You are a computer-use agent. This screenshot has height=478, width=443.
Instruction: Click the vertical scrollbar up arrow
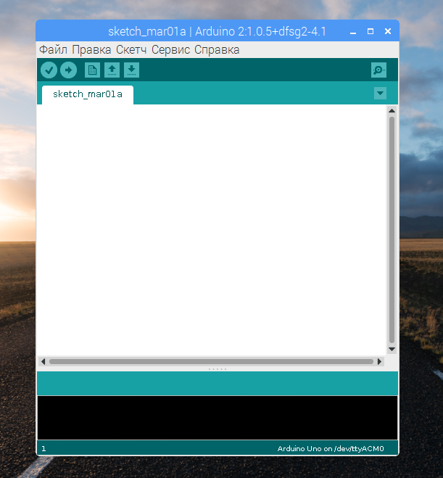[x=392, y=111]
